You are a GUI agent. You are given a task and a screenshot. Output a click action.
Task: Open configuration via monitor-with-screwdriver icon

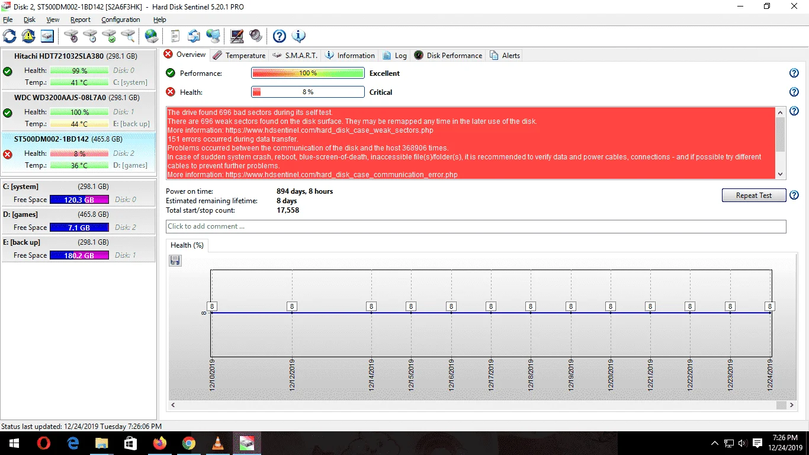click(x=237, y=36)
